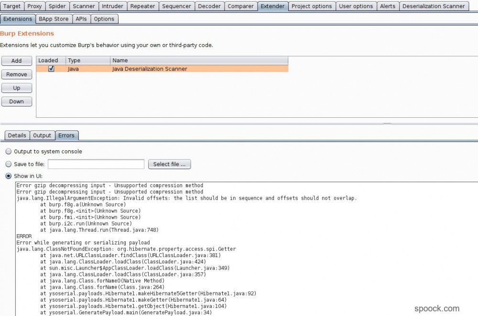Choose Output to system console

pos(9,151)
